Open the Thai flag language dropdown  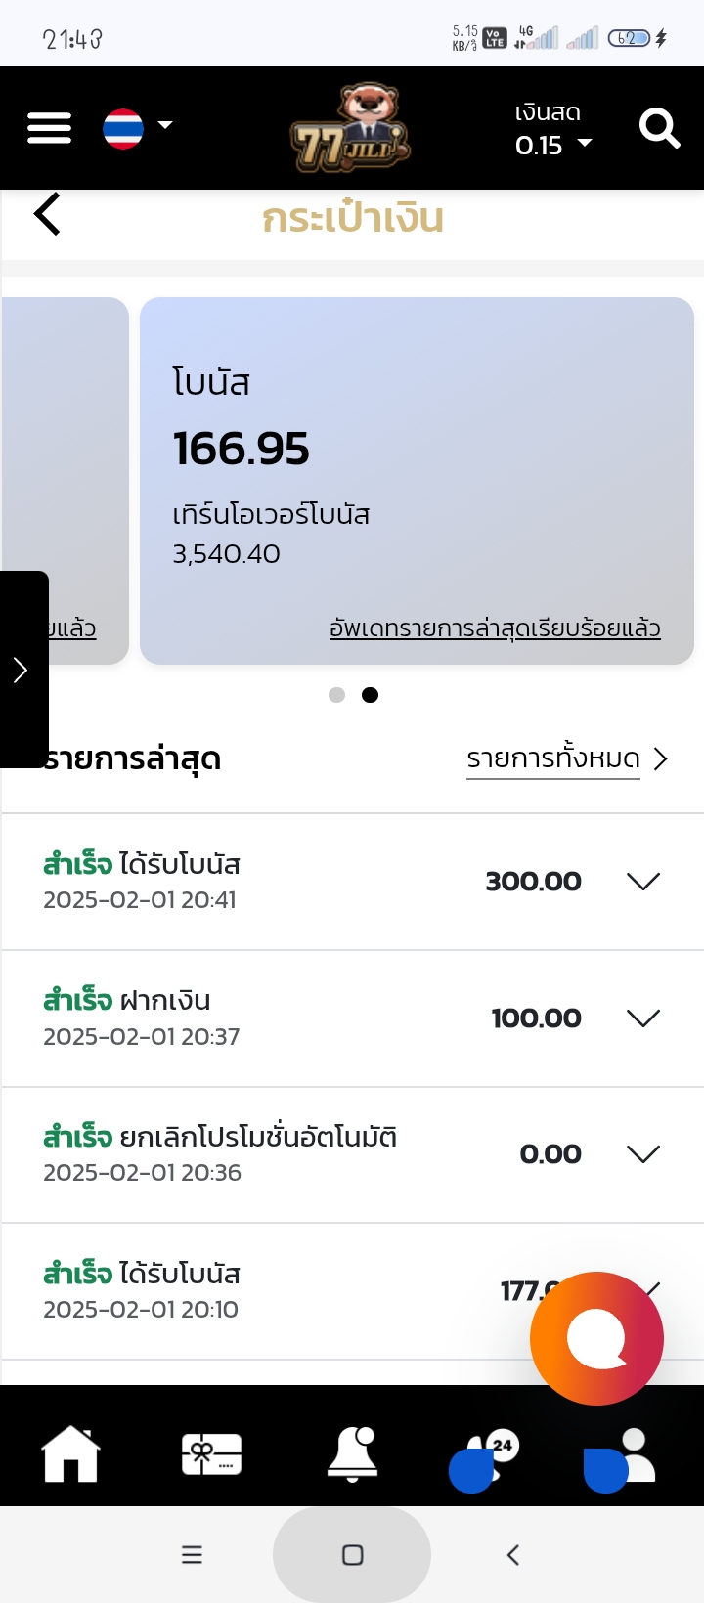(x=137, y=128)
